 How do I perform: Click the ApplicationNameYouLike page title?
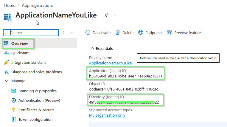click(x=56, y=15)
